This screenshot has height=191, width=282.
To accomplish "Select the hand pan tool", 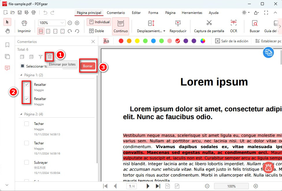I will [7, 30].
